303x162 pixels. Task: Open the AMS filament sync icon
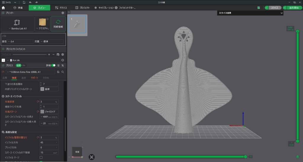click(x=58, y=55)
